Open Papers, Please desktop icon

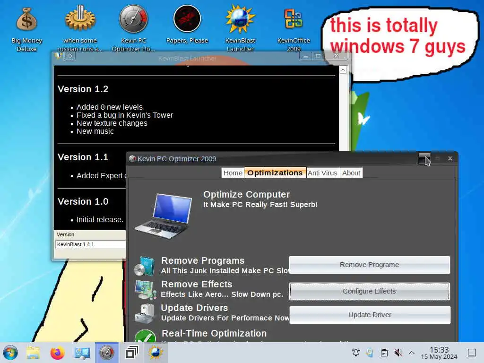tap(187, 25)
